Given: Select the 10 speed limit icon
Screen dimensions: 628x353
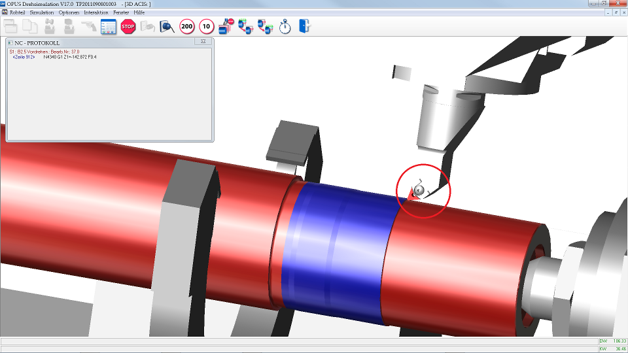Looking at the screenshot, I should click(x=206, y=27).
